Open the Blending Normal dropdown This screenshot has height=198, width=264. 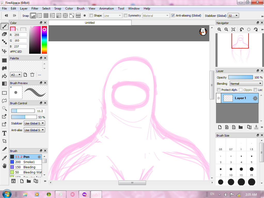[246, 84]
